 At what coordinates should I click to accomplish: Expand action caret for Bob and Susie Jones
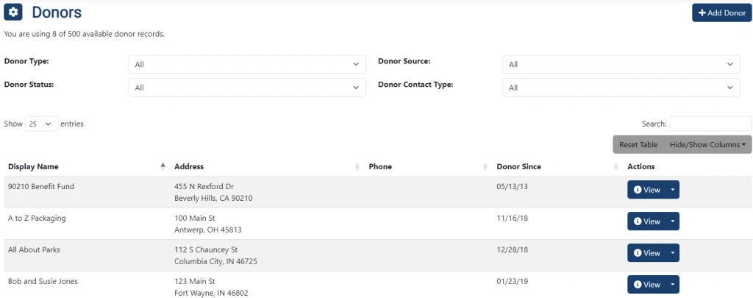point(672,285)
